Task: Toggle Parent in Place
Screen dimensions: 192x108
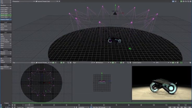Action: [6, 20]
